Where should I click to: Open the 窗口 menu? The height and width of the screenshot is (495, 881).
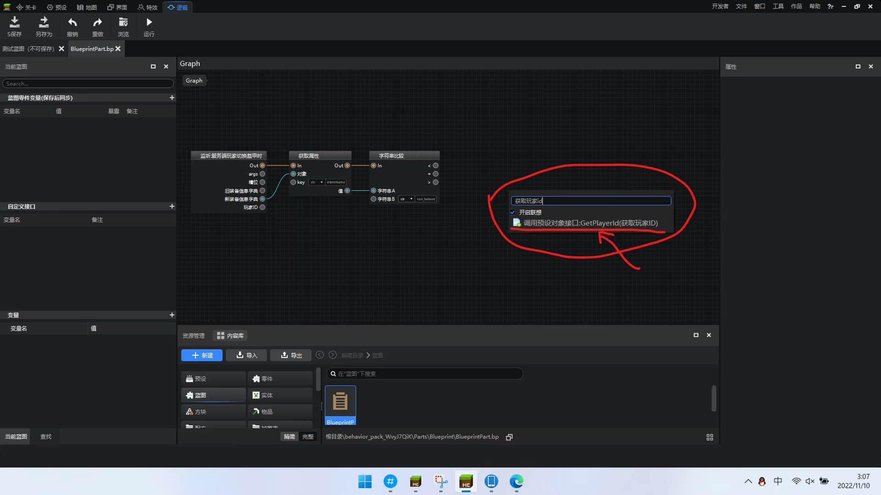coord(759,6)
